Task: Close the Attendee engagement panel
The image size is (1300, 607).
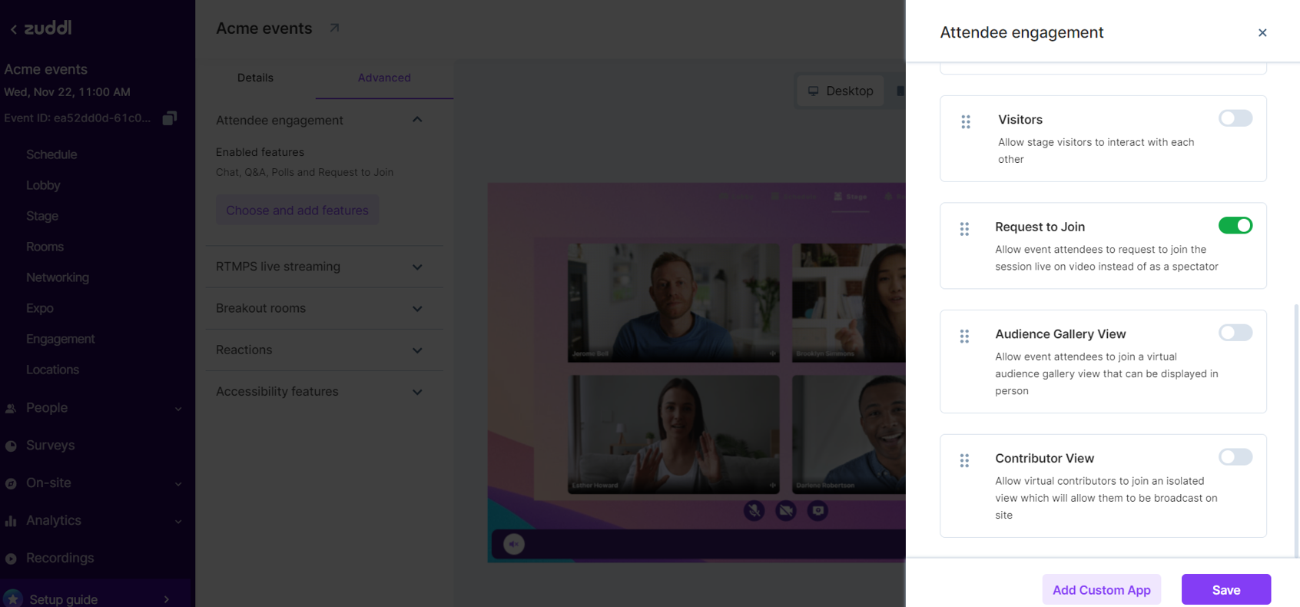Action: click(x=1262, y=32)
